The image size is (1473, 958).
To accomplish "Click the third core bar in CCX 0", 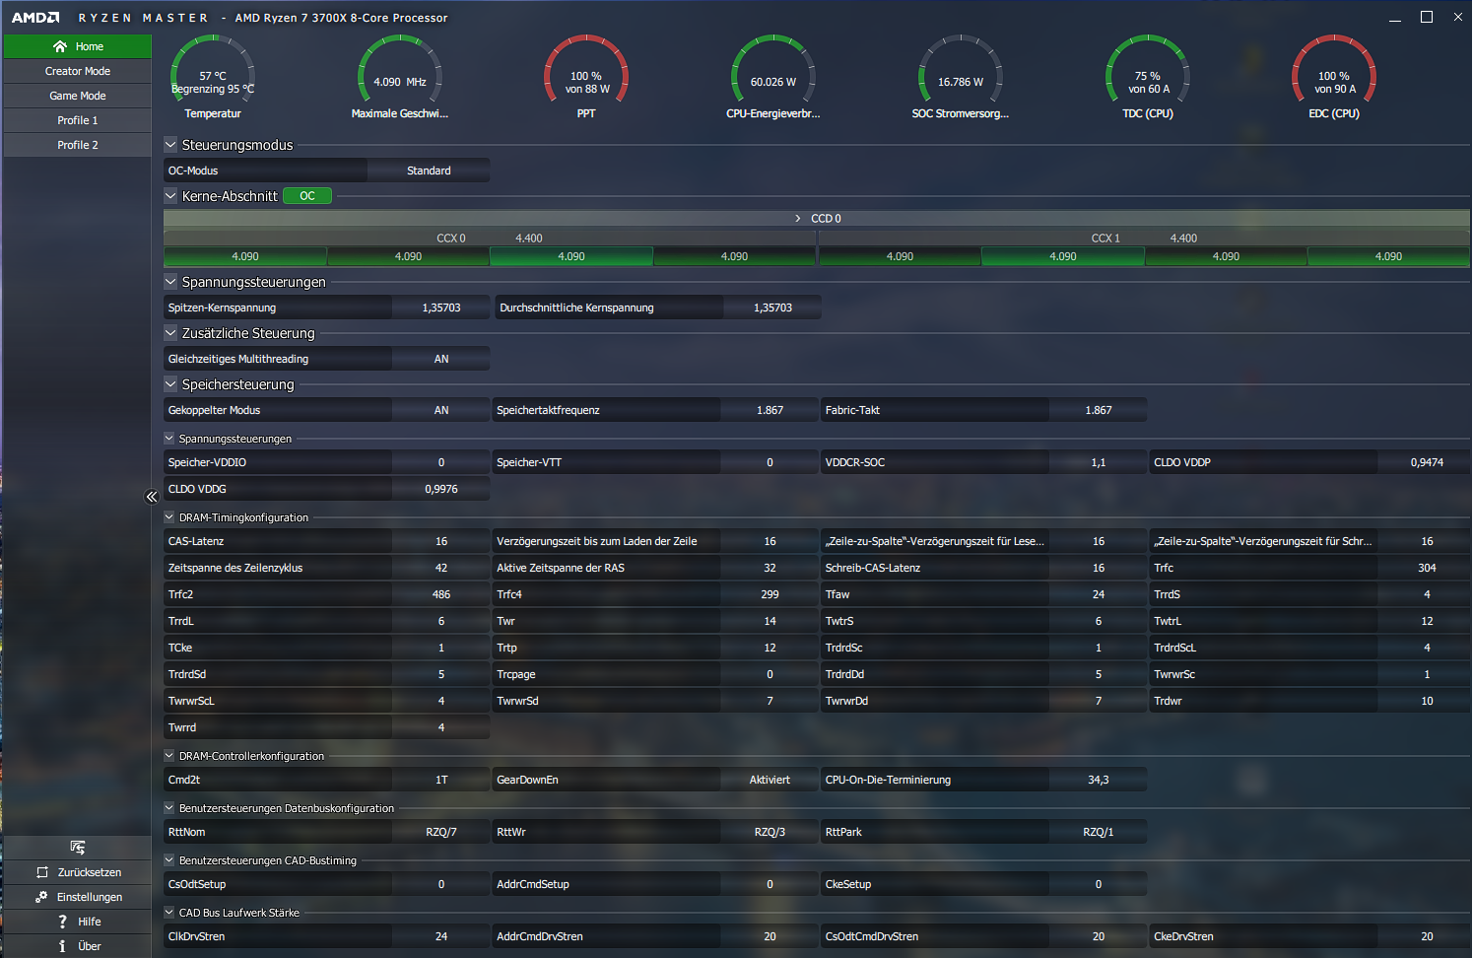I will click(571, 256).
